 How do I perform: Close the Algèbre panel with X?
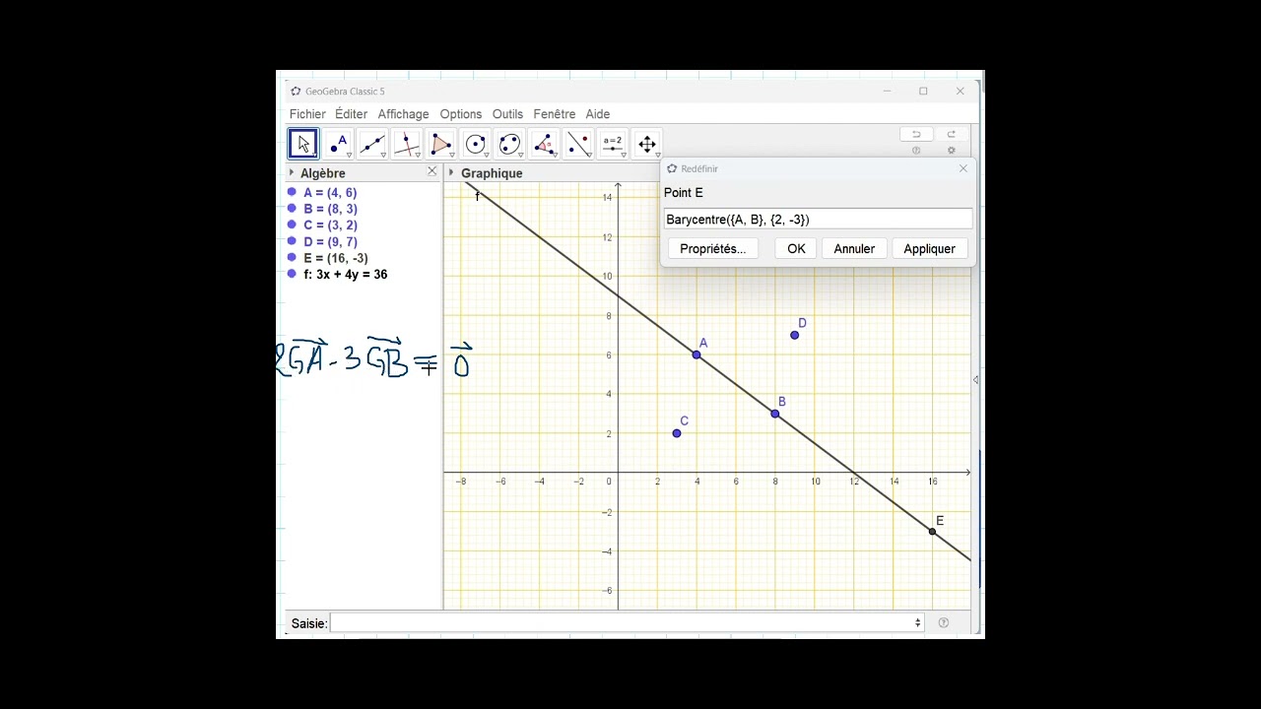coord(431,171)
